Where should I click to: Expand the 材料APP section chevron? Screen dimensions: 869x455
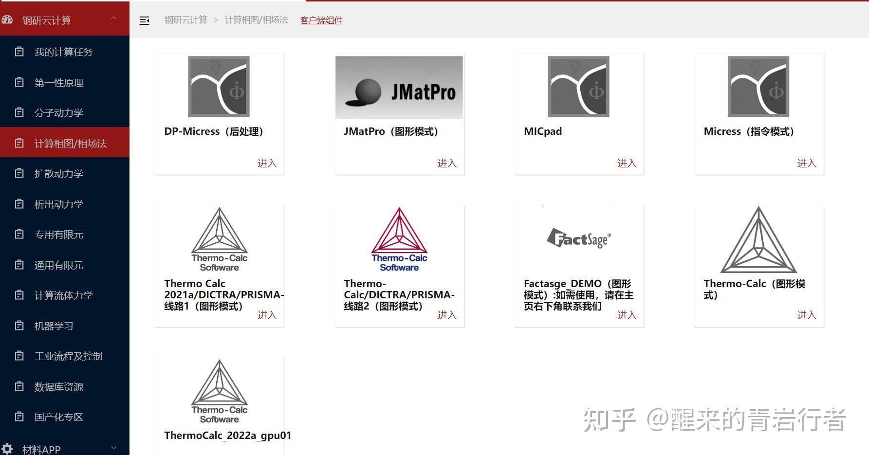coord(113,448)
